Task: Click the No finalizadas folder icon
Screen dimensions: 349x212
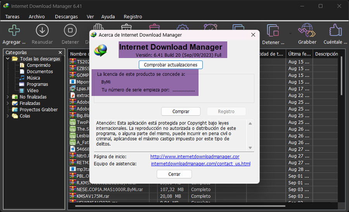Action: tap(15, 97)
